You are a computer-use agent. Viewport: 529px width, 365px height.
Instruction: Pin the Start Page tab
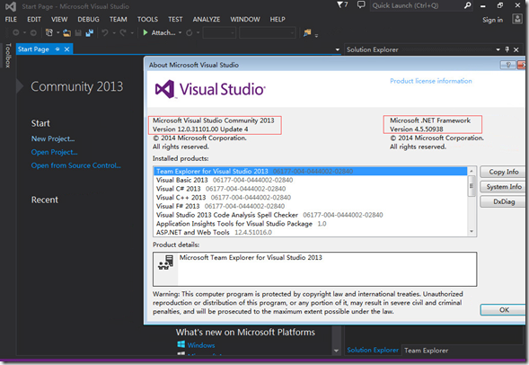57,49
